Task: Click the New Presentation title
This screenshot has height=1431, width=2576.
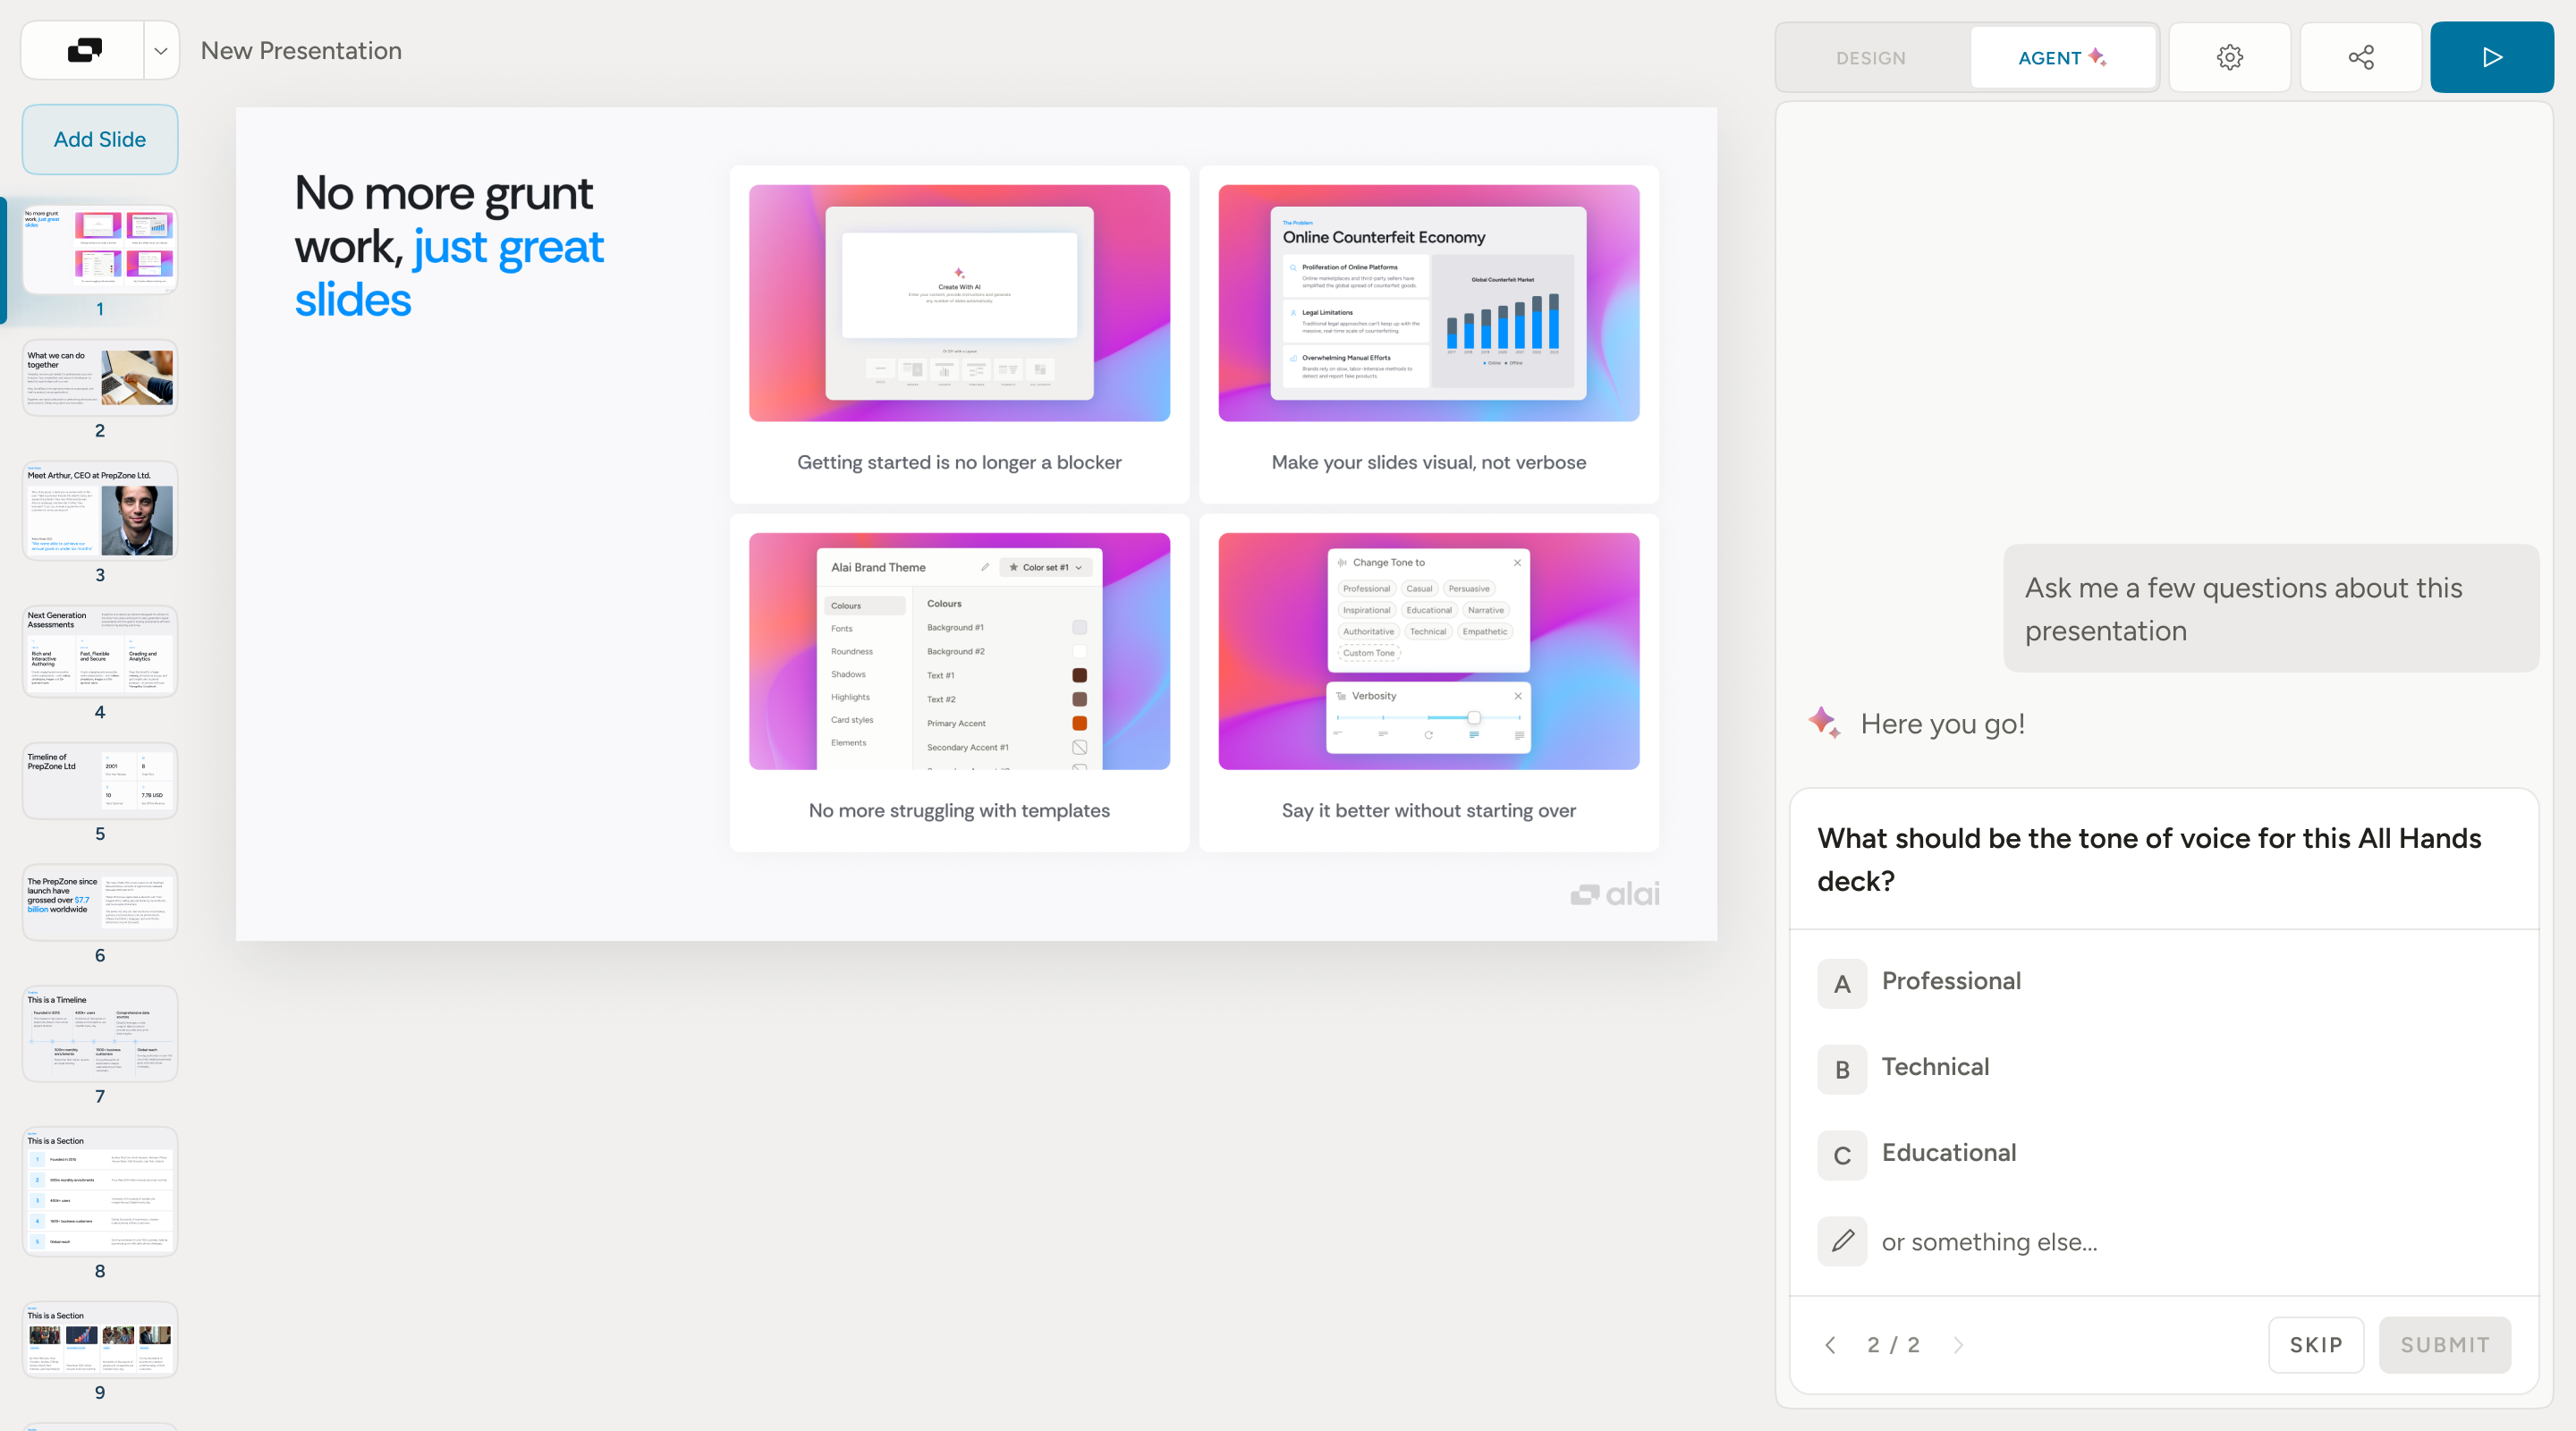Action: click(x=301, y=50)
